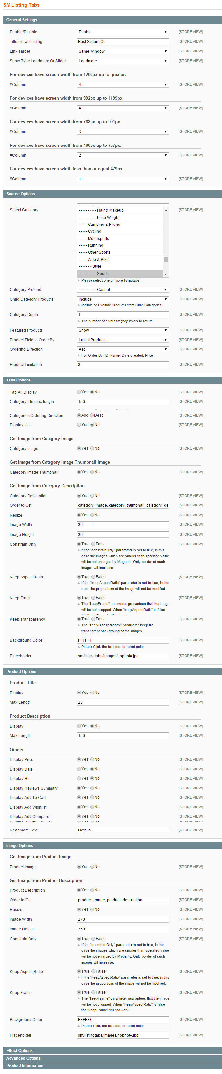The width and height of the screenshot is (222, 1074).
Task: Click Image Width field showing 270
Action: tap(123, 919)
